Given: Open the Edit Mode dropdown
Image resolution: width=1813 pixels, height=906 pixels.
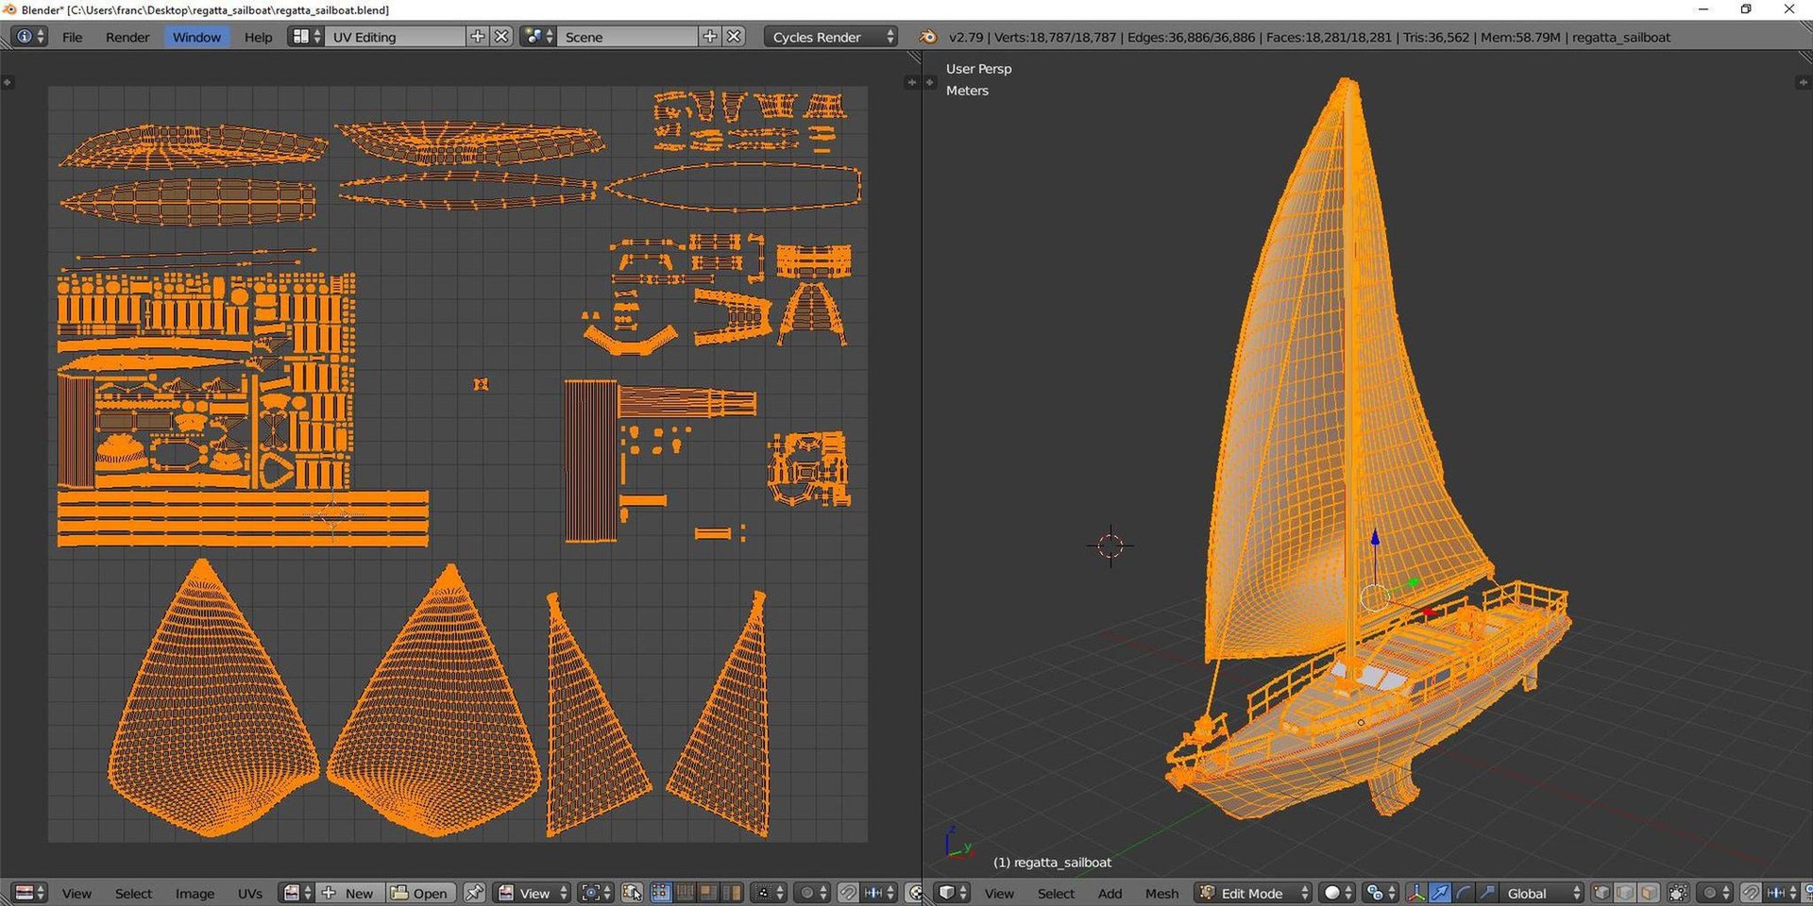Looking at the screenshot, I should [1253, 893].
